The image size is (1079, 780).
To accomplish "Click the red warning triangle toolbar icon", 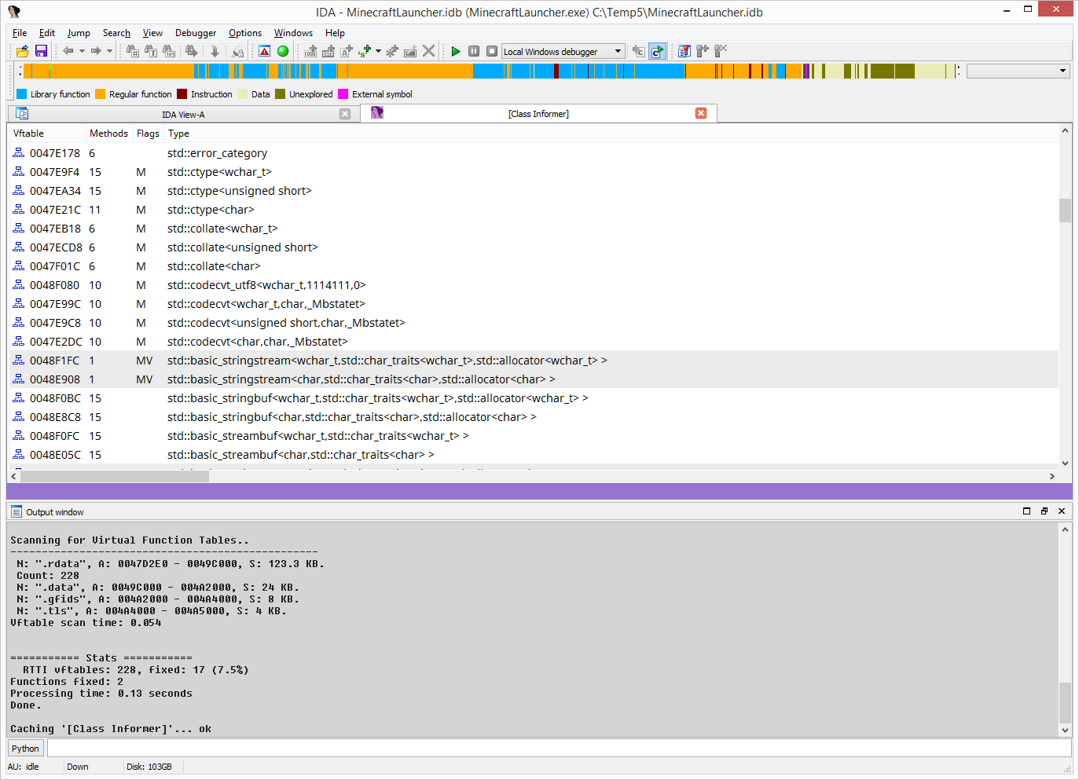I will pos(265,51).
